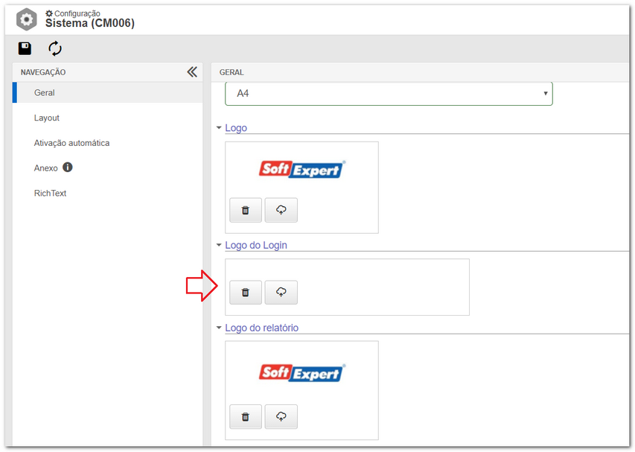Image resolution: width=635 pixels, height=452 pixels.
Task: Delete the Logo image with trash button
Action: click(x=246, y=210)
